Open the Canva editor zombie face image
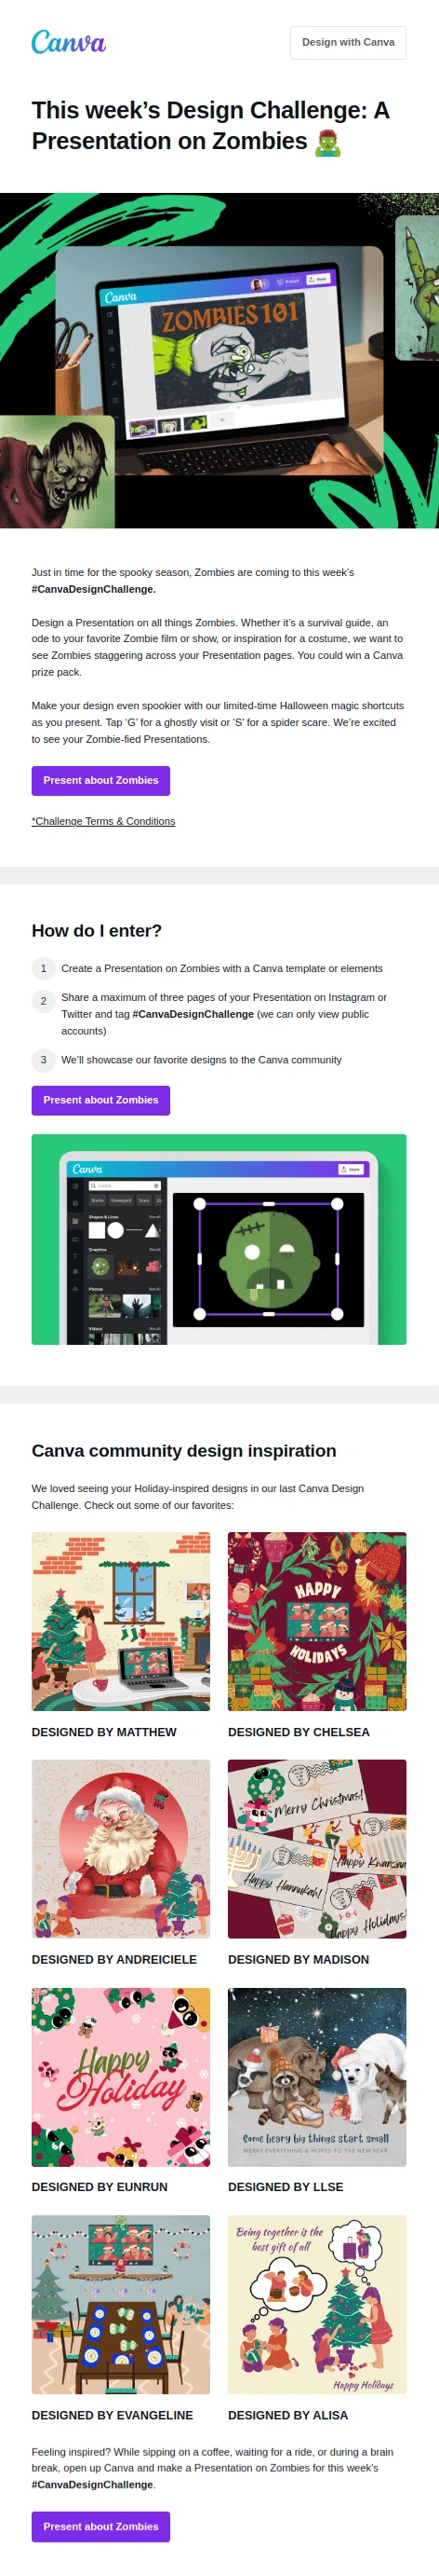The image size is (439, 2576). pos(219,1239)
